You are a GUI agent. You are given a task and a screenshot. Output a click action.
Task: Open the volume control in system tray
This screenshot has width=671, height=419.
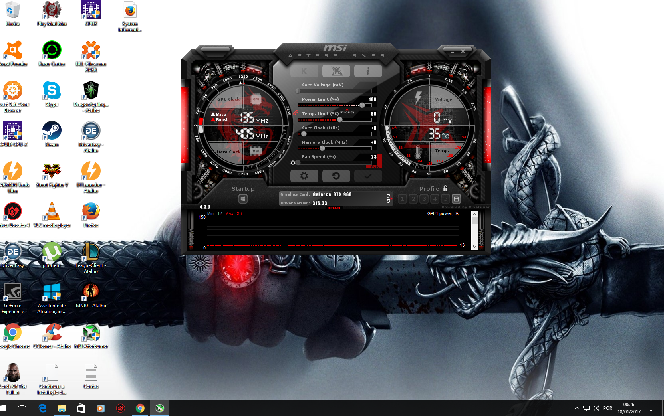[x=596, y=408]
